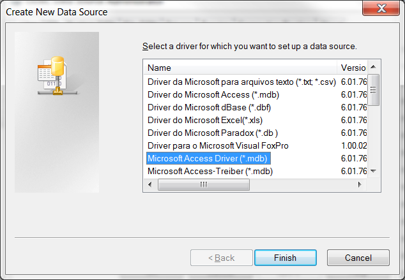Sort drivers by Name column header

[x=240, y=68]
